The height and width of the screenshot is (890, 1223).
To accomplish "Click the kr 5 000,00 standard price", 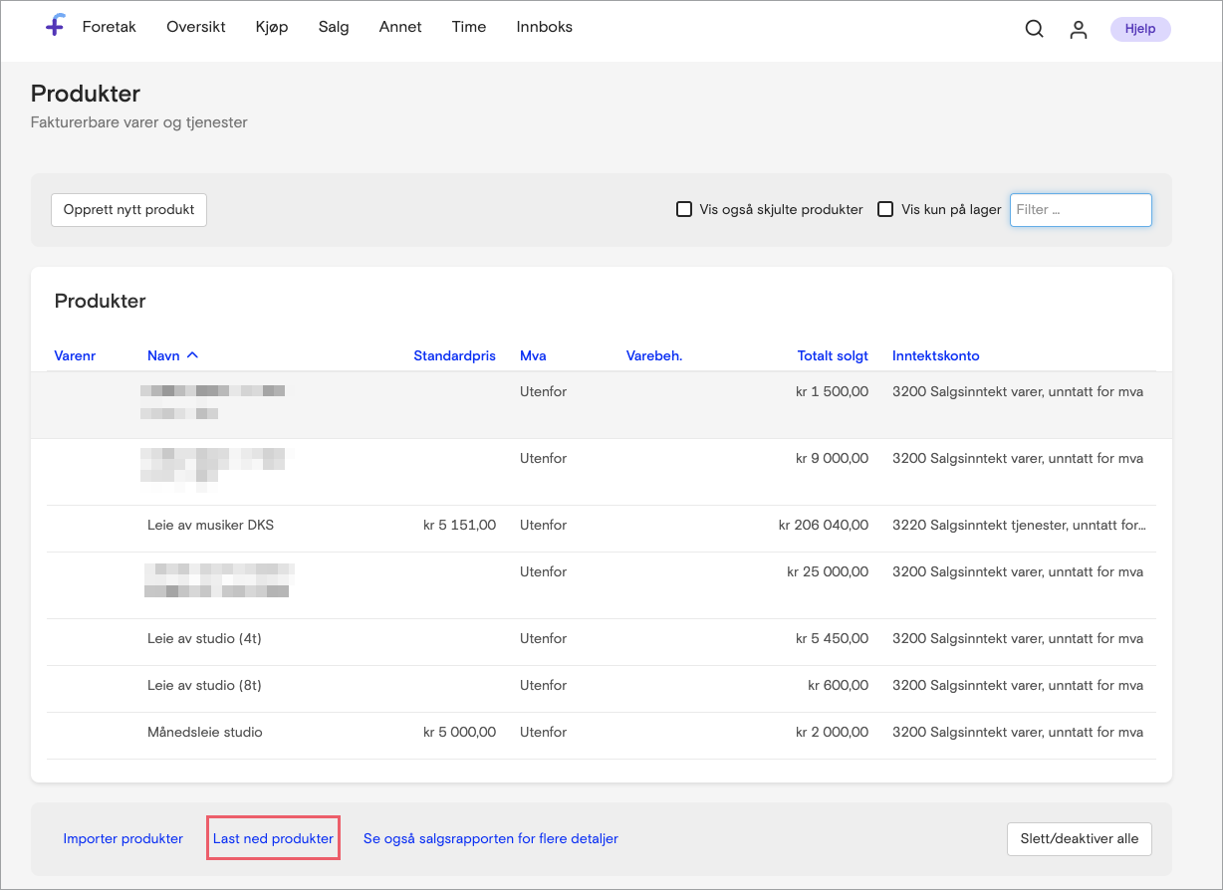I will coord(459,732).
